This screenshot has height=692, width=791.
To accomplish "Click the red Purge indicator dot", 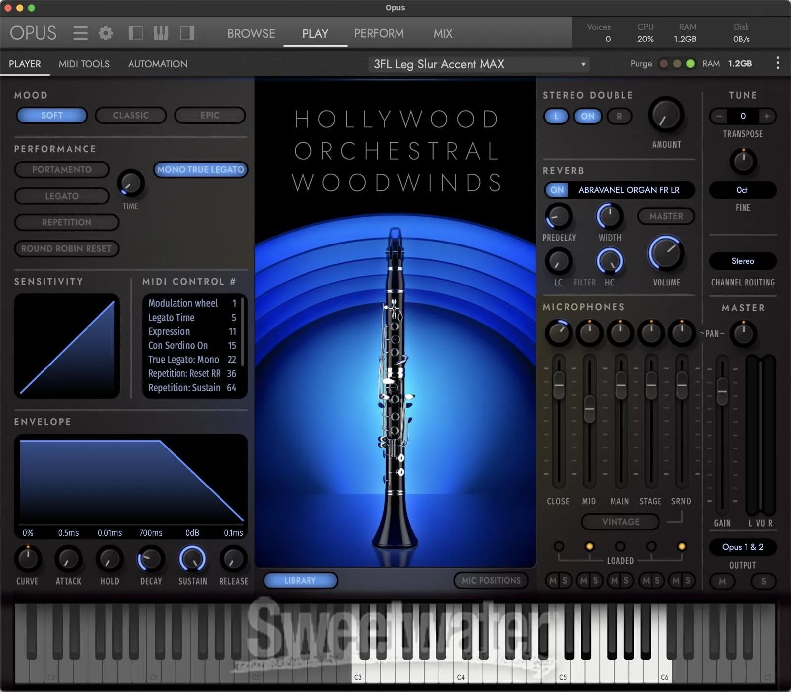I will pos(664,63).
